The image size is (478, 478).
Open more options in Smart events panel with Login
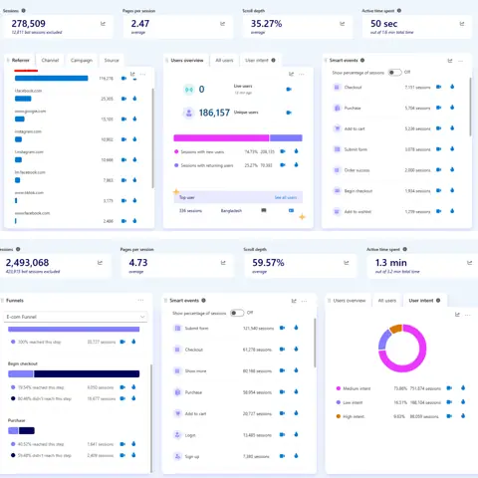(304, 301)
